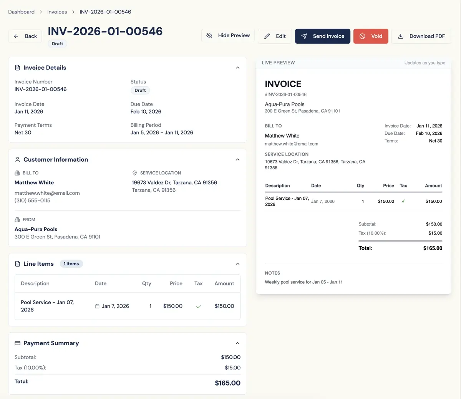This screenshot has height=399, width=461.
Task: Open the Invoices breadcrumb page
Action: pos(57,12)
